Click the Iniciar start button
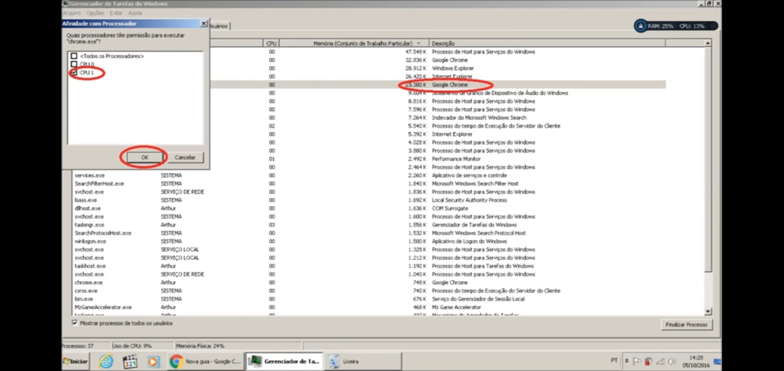The width and height of the screenshot is (784, 371). click(75, 361)
